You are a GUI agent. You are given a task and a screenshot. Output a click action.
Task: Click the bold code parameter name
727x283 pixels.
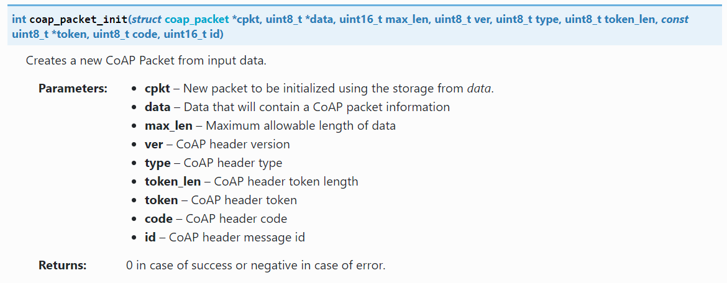coord(158,219)
